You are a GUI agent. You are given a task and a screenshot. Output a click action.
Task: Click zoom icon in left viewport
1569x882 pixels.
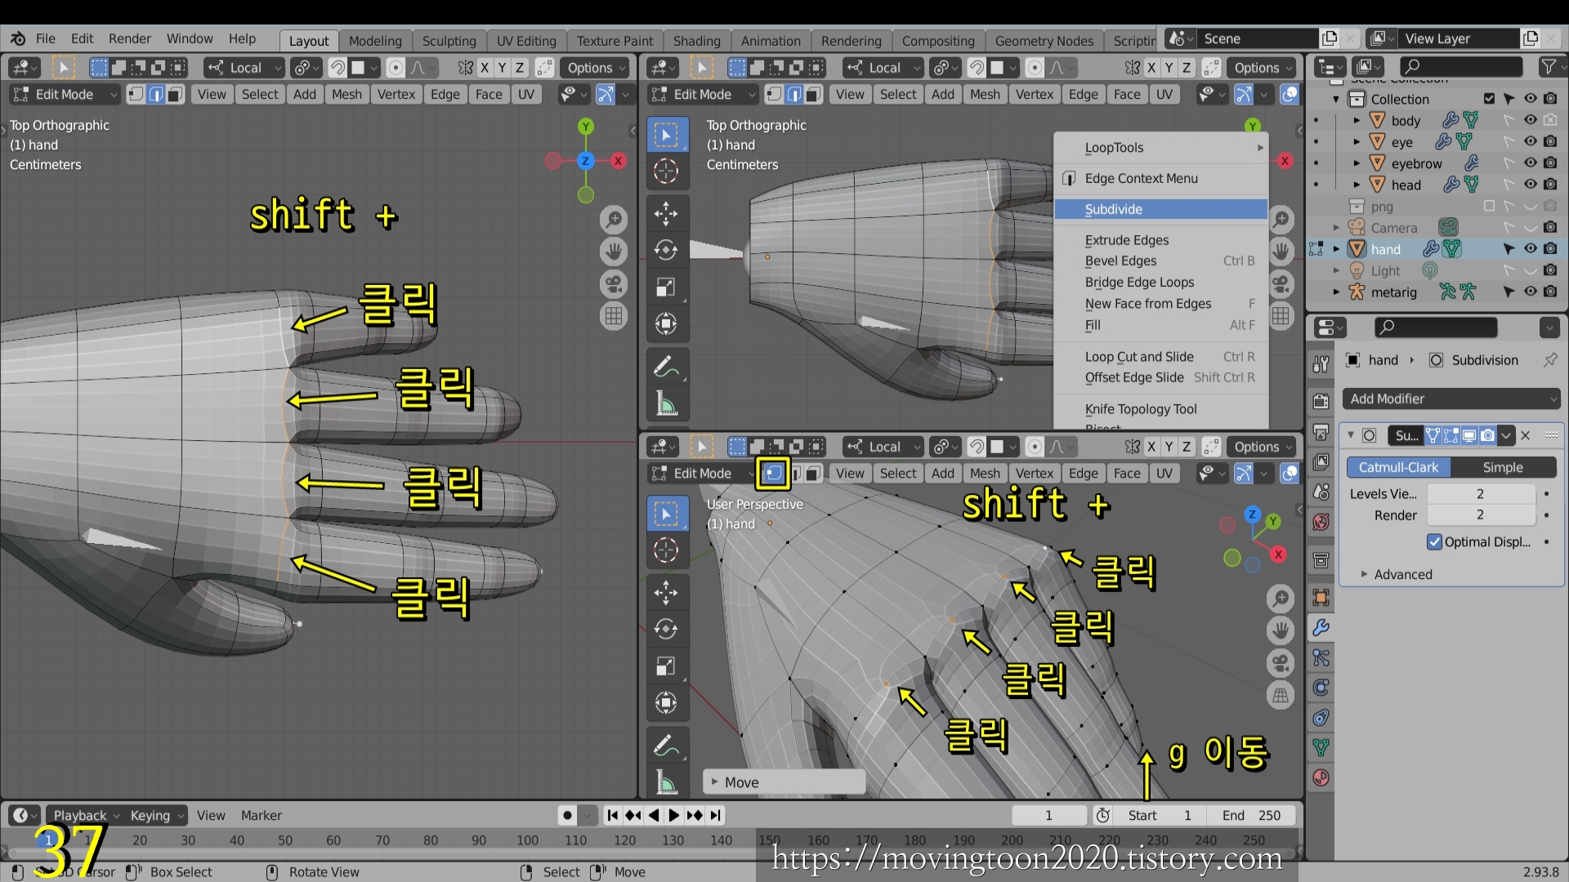tap(614, 219)
